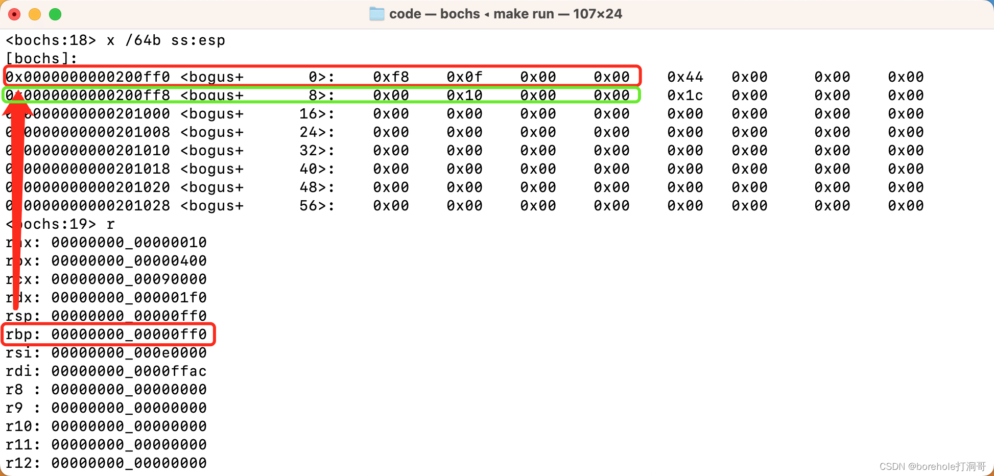Select the 0x44 byte in first row
This screenshot has width=994, height=476.
click(x=685, y=77)
